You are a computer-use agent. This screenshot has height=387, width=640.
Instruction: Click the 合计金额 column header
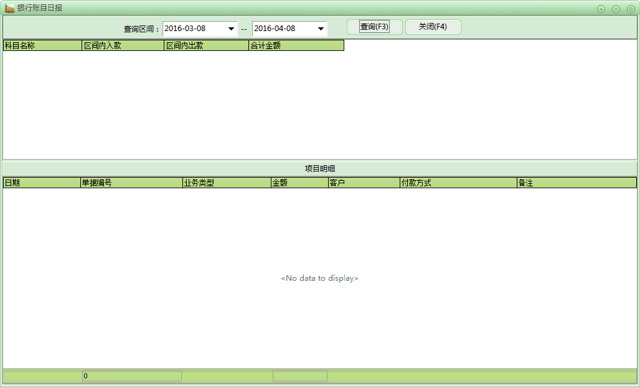pos(296,45)
